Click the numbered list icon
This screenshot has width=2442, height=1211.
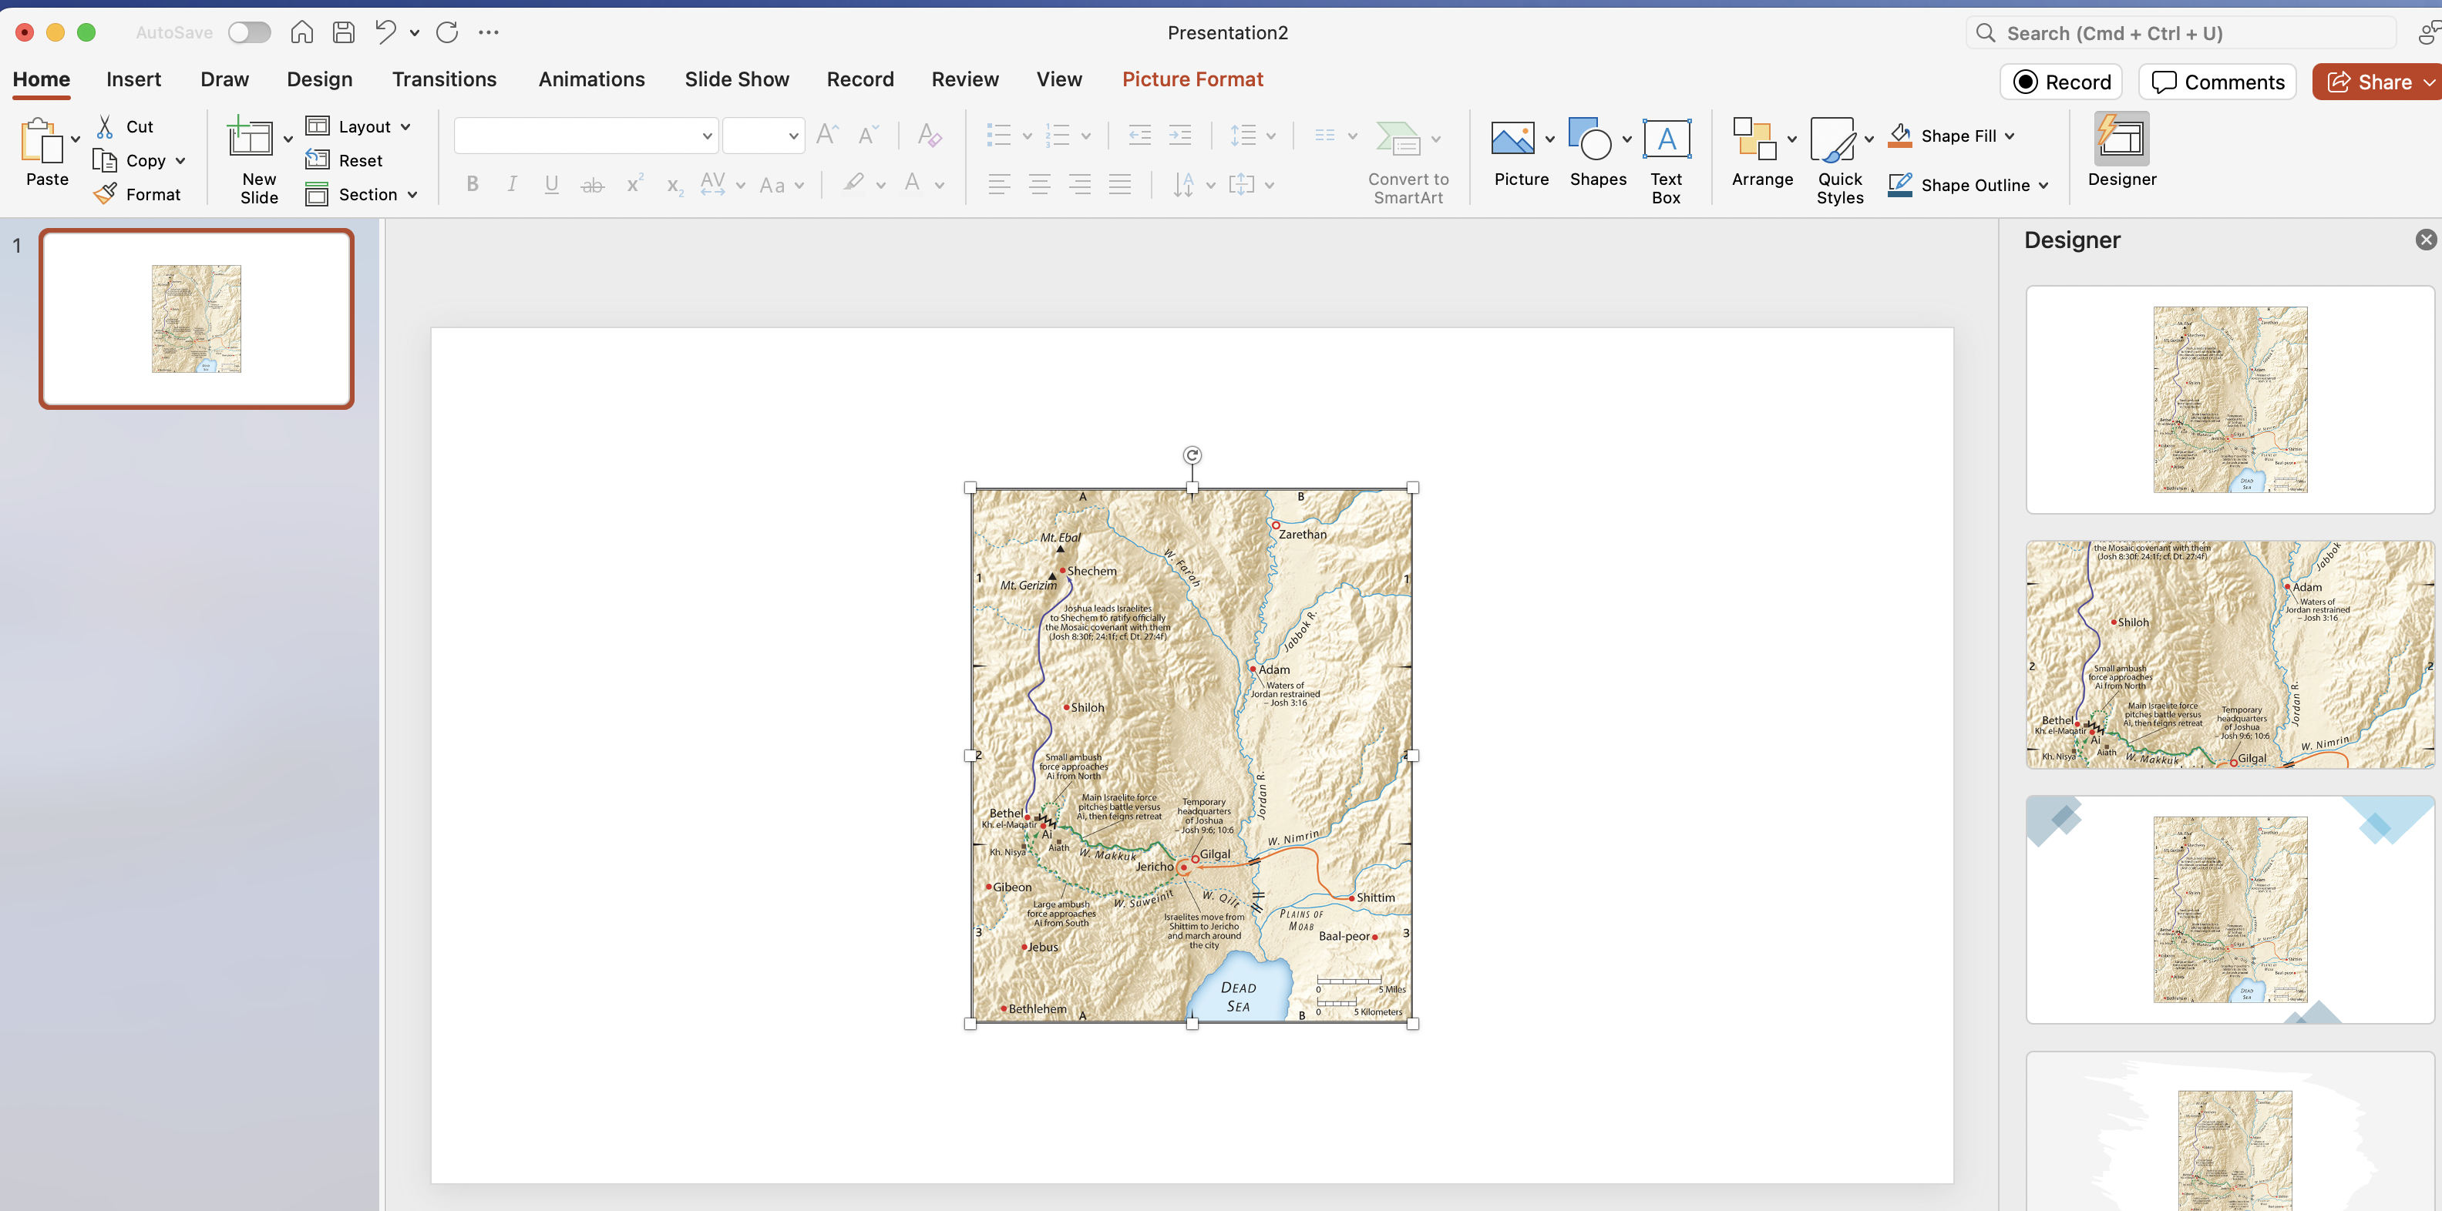tap(1057, 136)
